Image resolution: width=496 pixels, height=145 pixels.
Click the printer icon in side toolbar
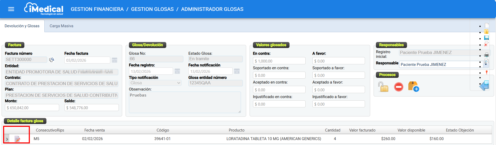[x=486, y=55]
